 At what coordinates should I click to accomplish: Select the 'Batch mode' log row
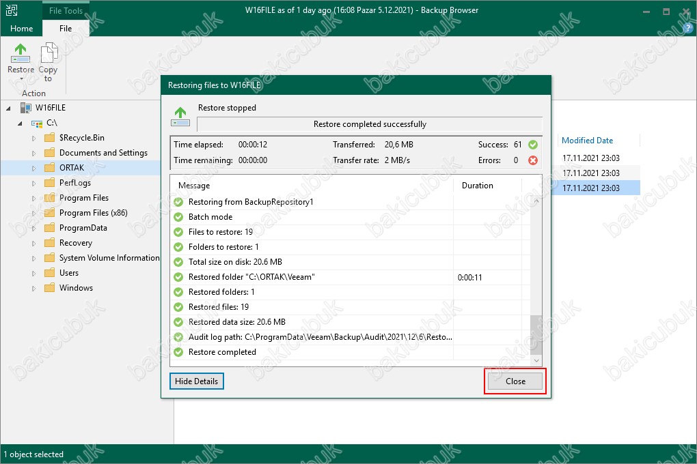[351, 217]
